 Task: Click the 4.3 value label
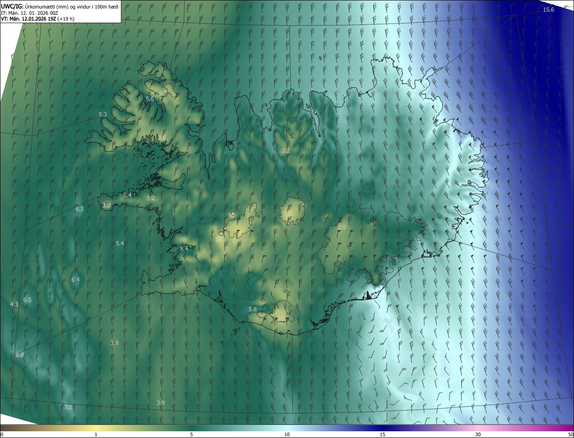pos(14,305)
